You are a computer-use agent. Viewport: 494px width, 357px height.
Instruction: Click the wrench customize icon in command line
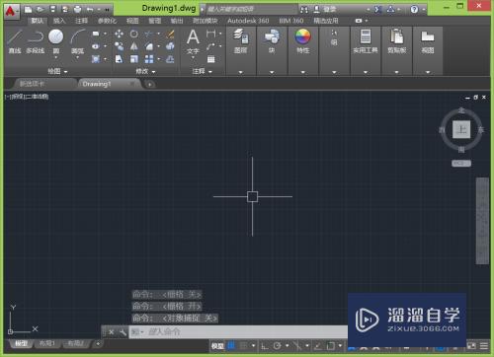[123, 332]
